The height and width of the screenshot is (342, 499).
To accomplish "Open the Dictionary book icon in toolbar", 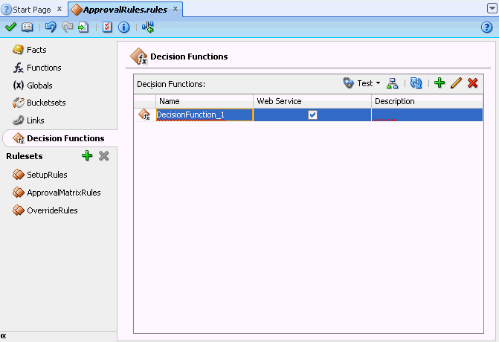I will coord(27,28).
